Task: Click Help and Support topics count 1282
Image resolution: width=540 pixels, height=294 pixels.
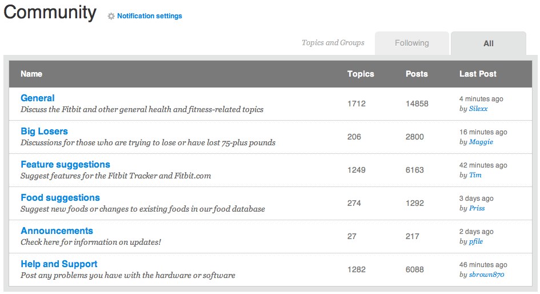Action: 357,269
